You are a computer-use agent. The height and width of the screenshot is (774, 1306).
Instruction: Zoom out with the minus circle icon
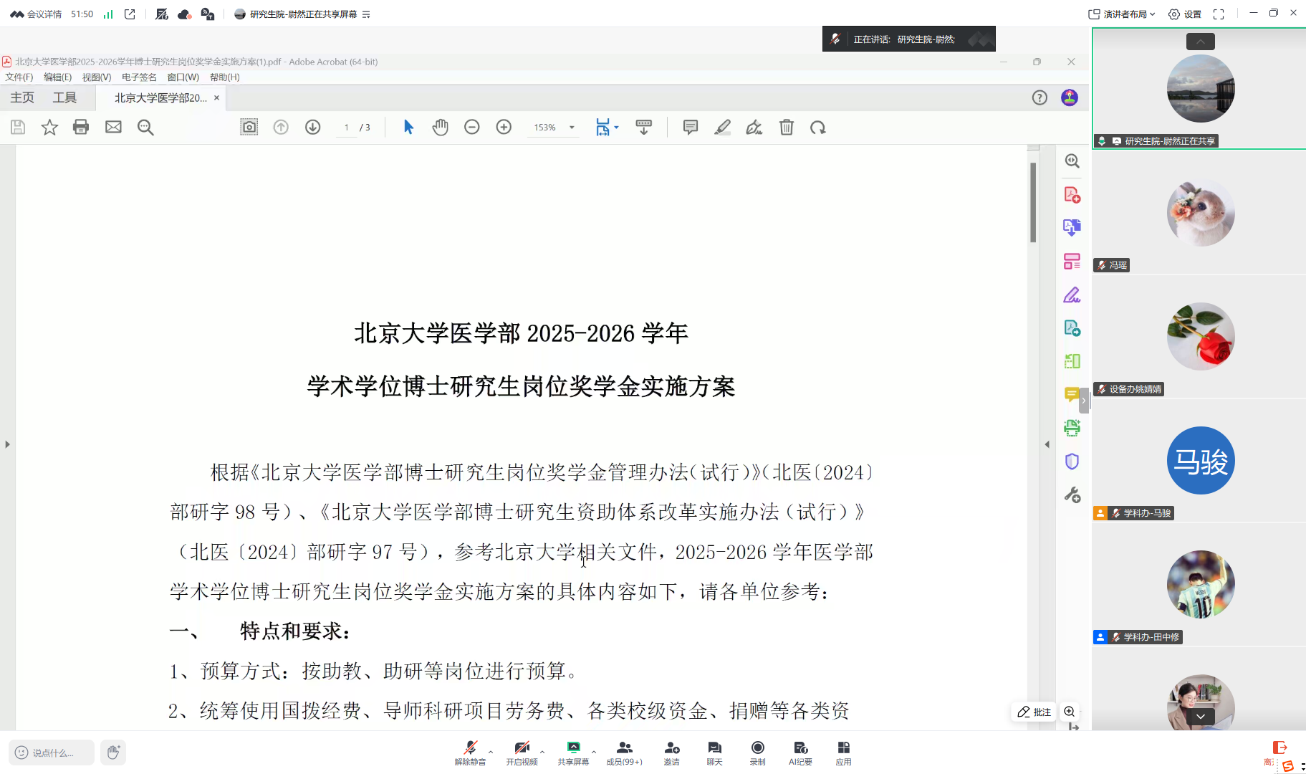(471, 128)
